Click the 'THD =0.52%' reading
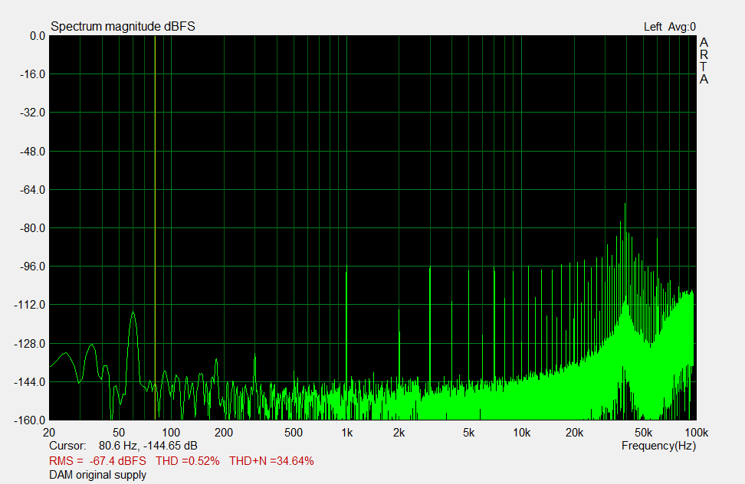Image resolution: width=745 pixels, height=484 pixels. click(188, 461)
